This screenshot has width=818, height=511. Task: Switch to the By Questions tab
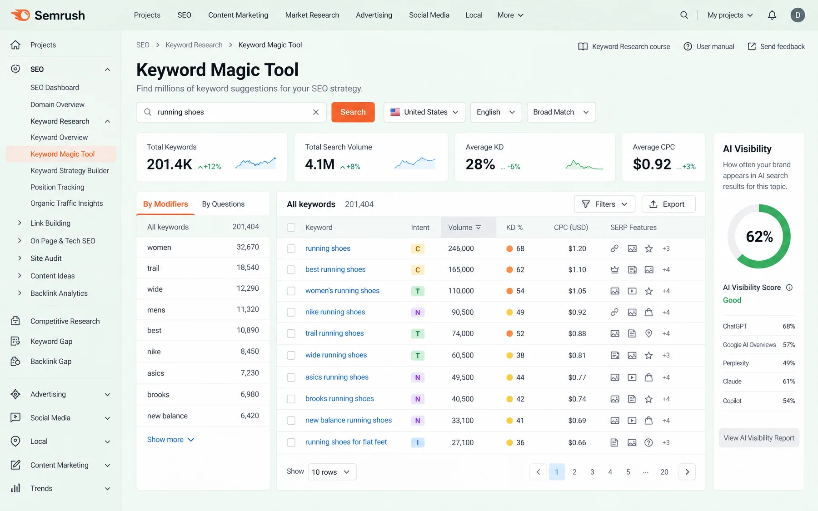pos(223,204)
